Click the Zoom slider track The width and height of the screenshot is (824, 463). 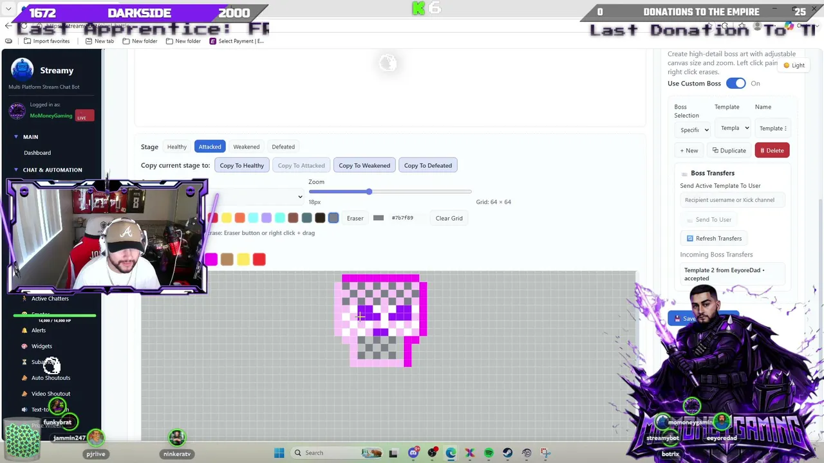(390, 192)
